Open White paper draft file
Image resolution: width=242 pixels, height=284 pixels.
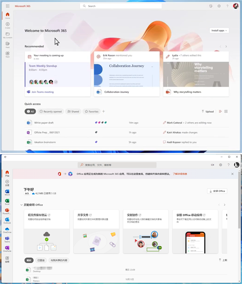[44, 122]
